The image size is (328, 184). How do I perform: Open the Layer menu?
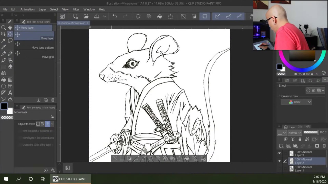(x=42, y=9)
